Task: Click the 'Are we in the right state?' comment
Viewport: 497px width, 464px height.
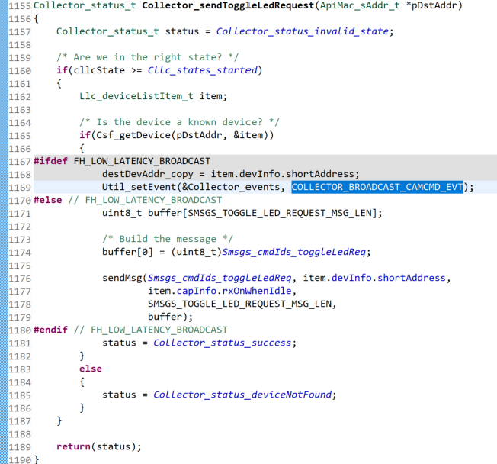Action: 148,57
